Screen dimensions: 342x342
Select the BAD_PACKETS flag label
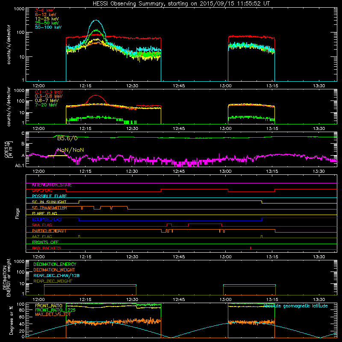click(x=47, y=248)
